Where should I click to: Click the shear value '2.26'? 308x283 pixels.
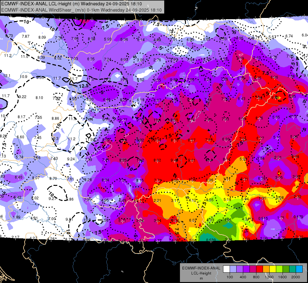click(229, 240)
